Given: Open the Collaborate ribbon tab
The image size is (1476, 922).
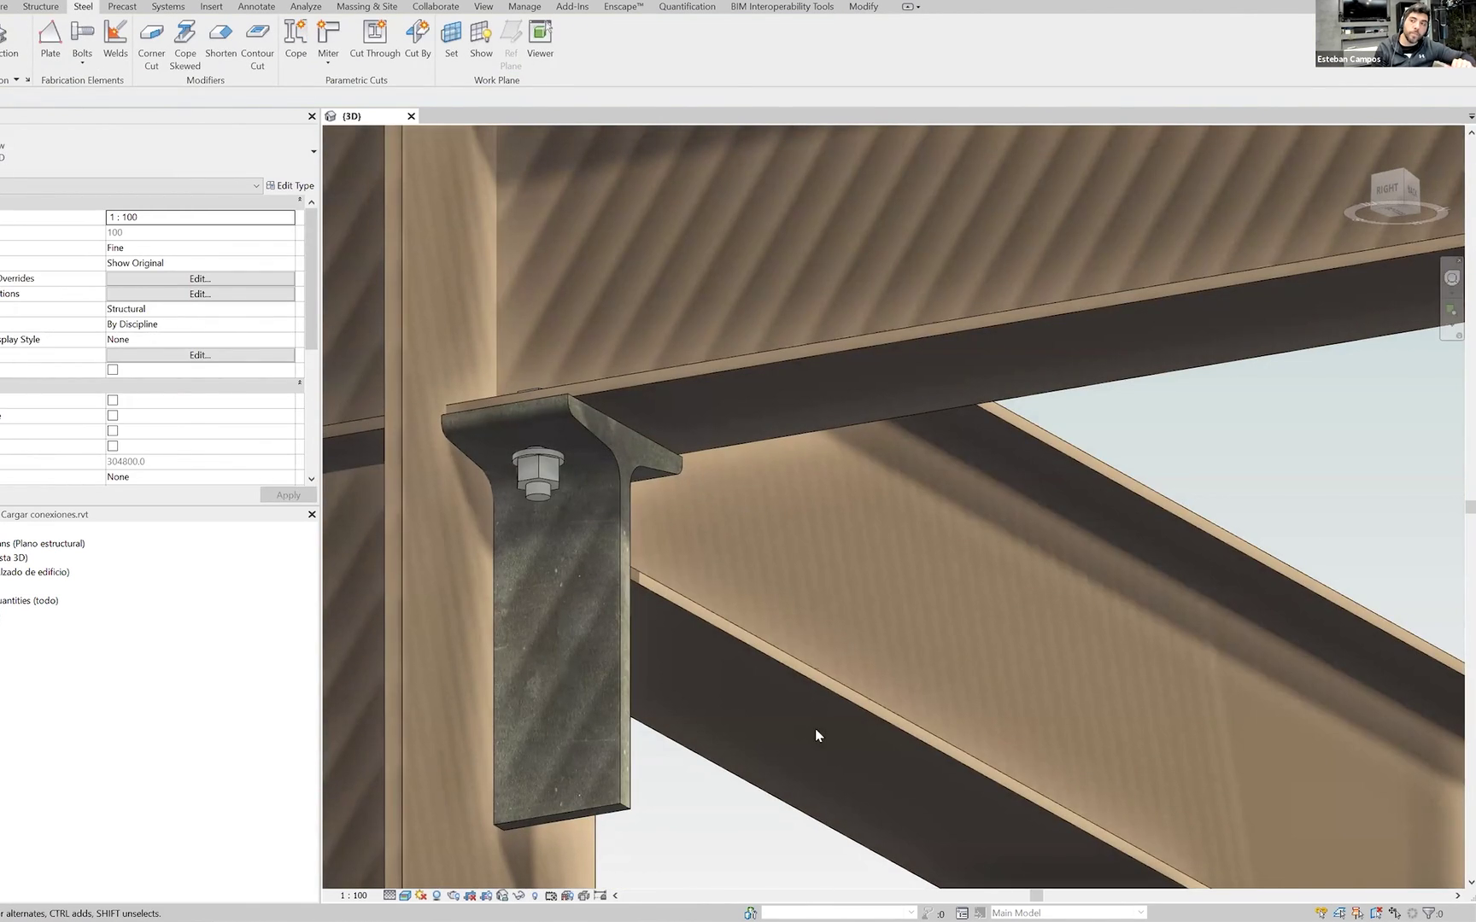Looking at the screenshot, I should point(435,7).
